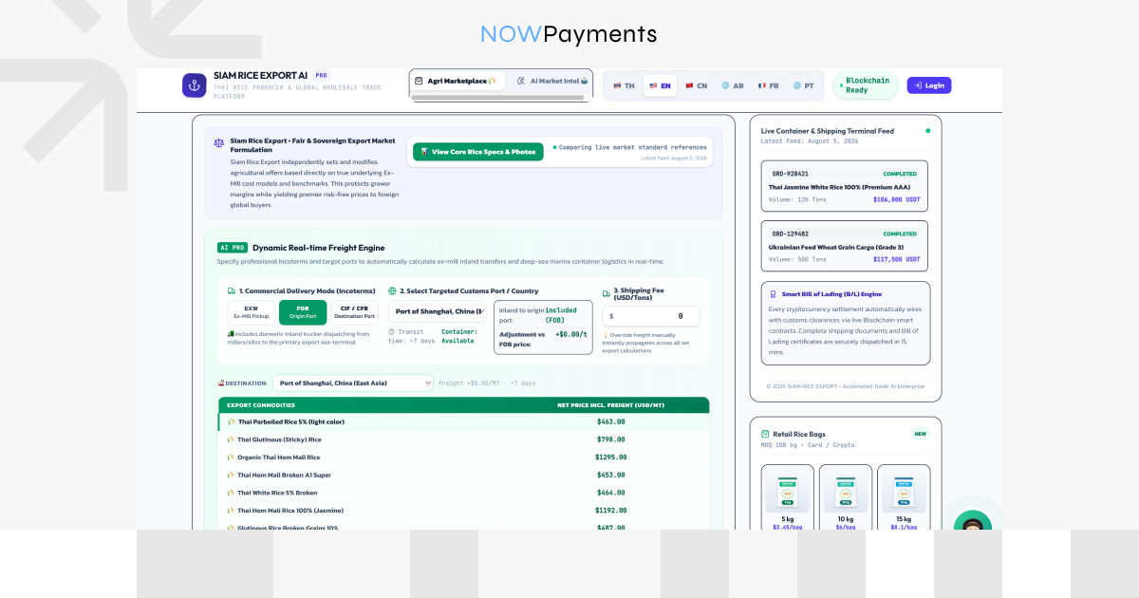This screenshot has height=598, width=1139.
Task: Click NET PRICE INCL. FREIGHT column header
Action: (x=610, y=405)
